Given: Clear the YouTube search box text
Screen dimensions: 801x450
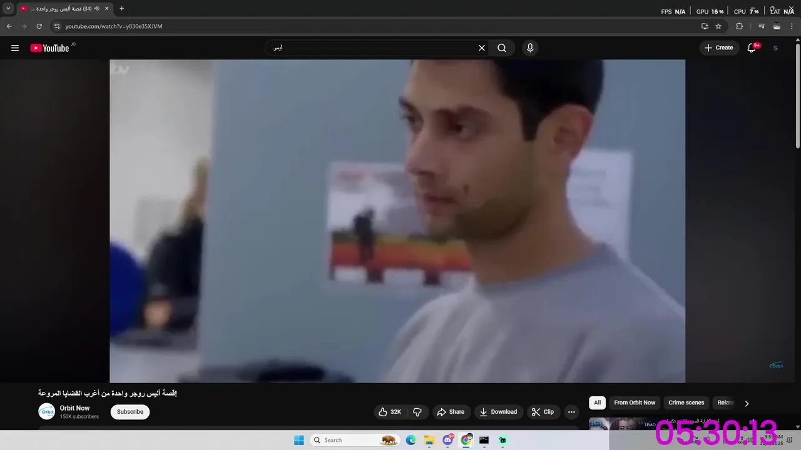Looking at the screenshot, I should point(482,48).
